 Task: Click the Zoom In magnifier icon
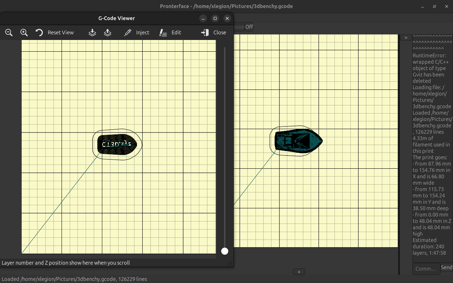pos(24,32)
